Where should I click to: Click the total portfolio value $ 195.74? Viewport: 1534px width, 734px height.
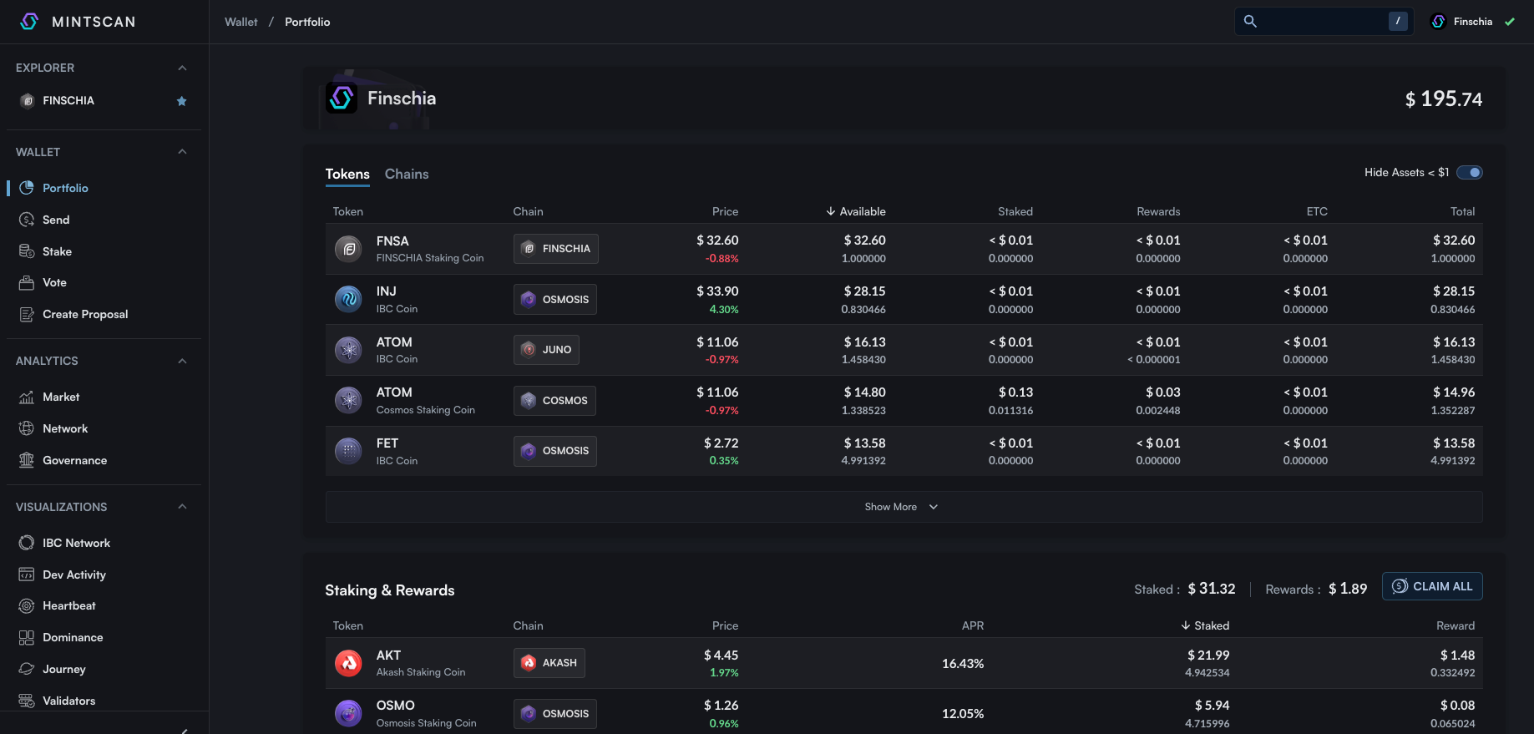click(1444, 99)
